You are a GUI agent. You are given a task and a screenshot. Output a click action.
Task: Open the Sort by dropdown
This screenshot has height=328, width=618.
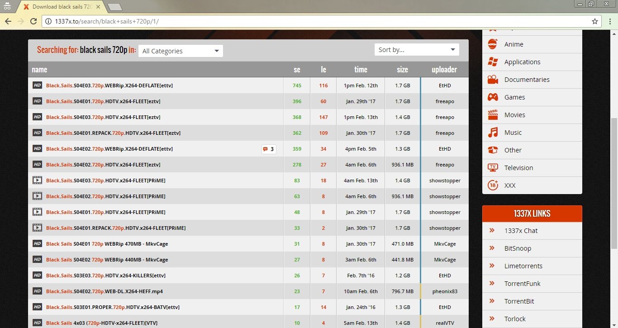point(417,49)
